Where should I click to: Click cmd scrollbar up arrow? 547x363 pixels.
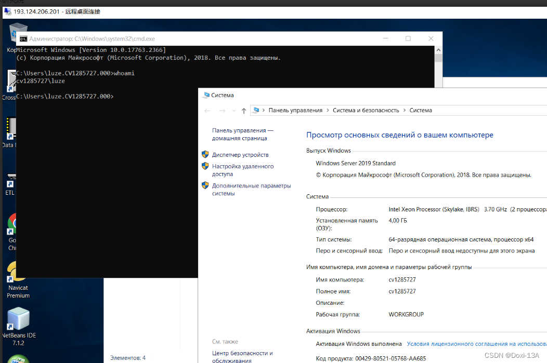pyautogui.click(x=438, y=50)
